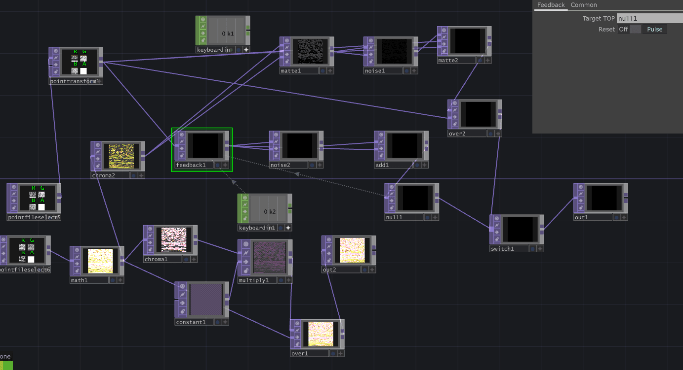This screenshot has height=370, width=683.
Task: Click the 'pointtransform1' node name label
Action: [75, 81]
